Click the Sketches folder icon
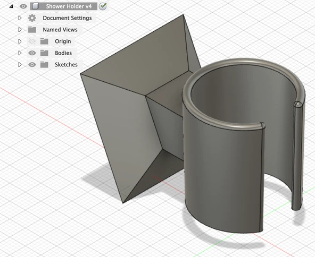Screen dimensions: 315x257 (x=44, y=65)
